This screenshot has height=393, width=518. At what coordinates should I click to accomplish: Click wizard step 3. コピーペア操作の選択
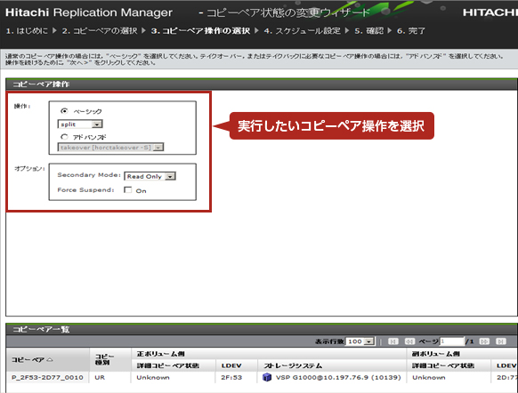(x=200, y=31)
